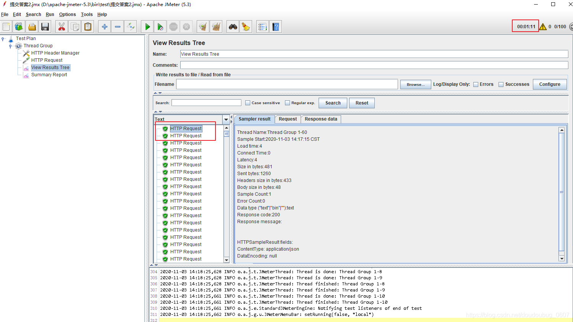Select Thread Group in the tree
This screenshot has width=573, height=322.
(x=38, y=46)
